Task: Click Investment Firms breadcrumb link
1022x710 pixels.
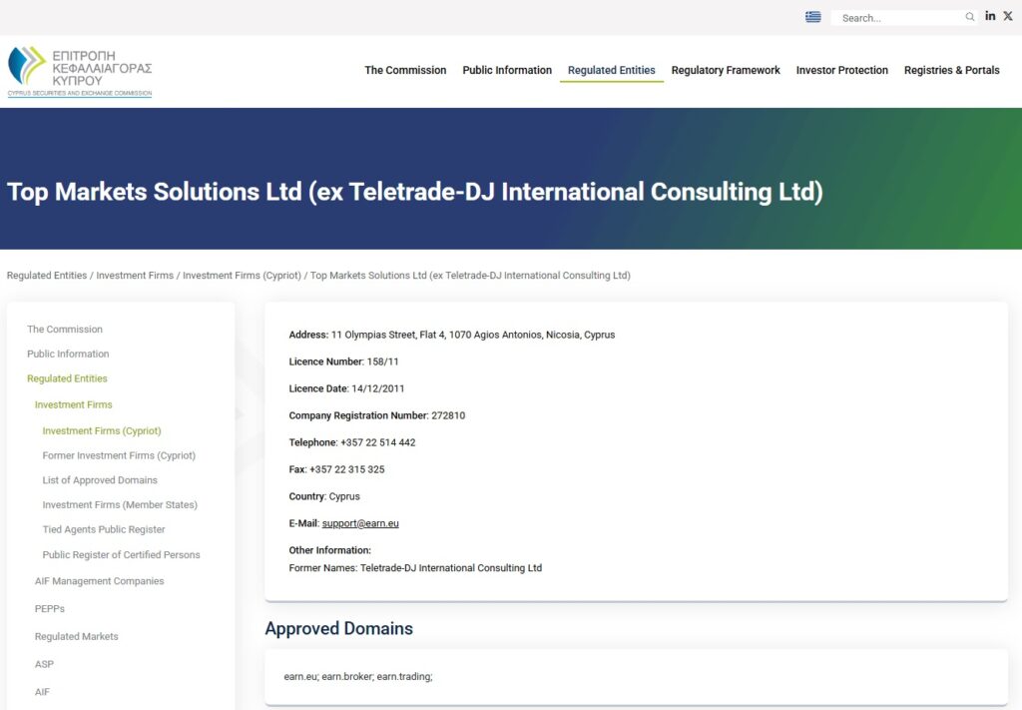Action: coord(135,276)
